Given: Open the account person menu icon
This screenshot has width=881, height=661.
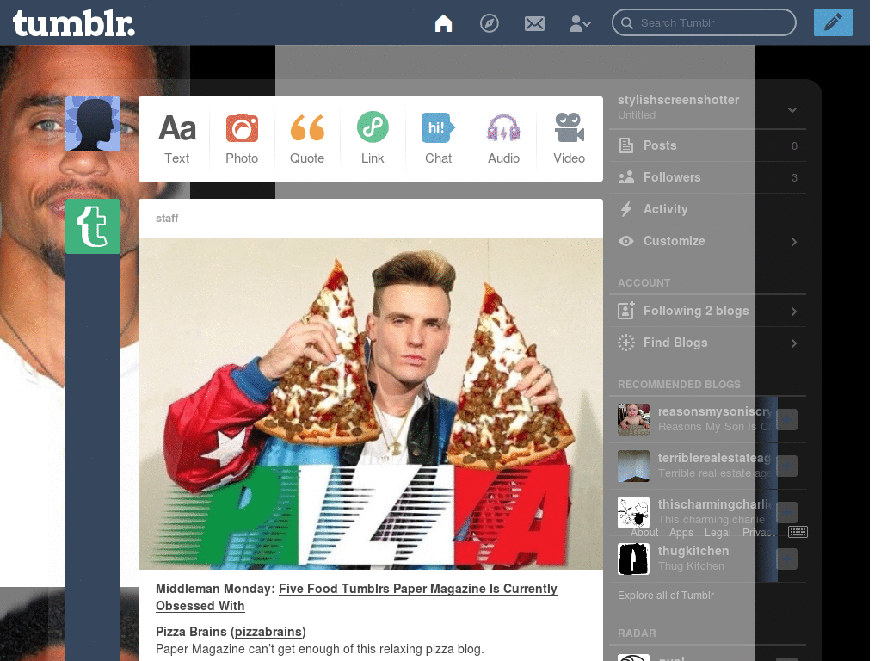Looking at the screenshot, I should click(579, 23).
